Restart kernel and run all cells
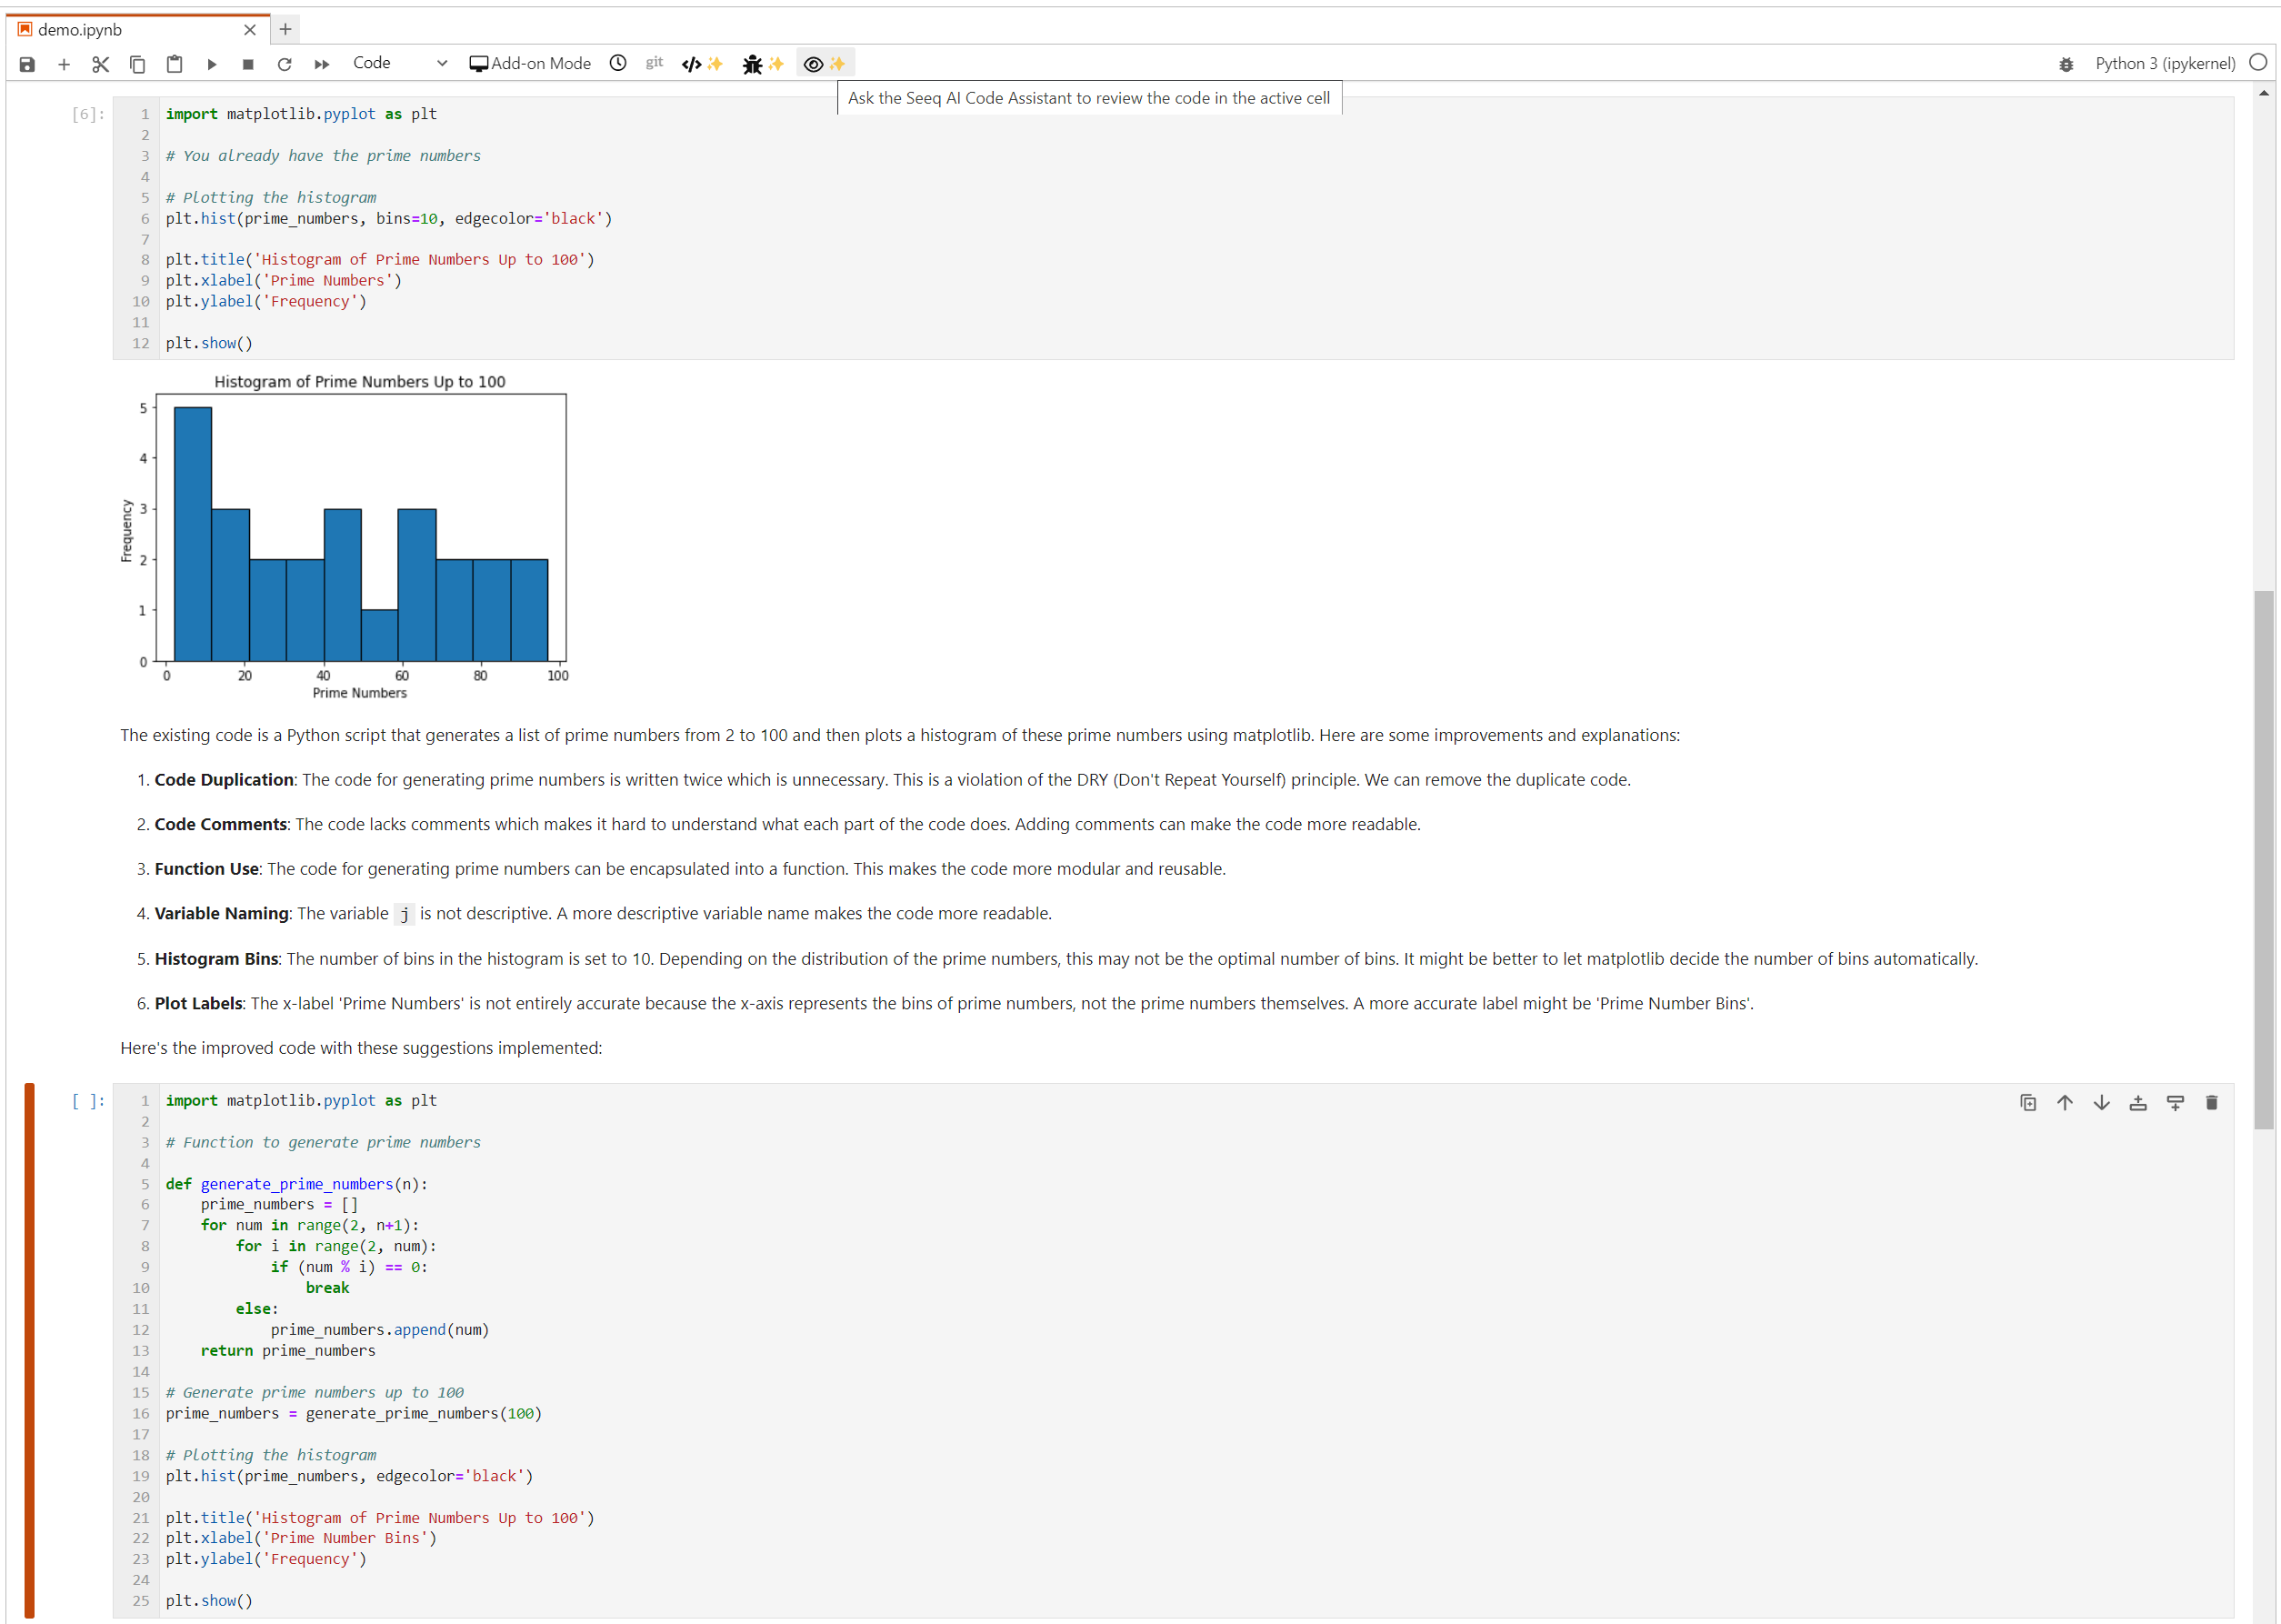Viewport: 2281px width, 1624px height. [322, 64]
